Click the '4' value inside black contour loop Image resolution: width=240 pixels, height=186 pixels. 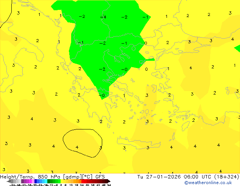pyautogui.click(x=77, y=147)
